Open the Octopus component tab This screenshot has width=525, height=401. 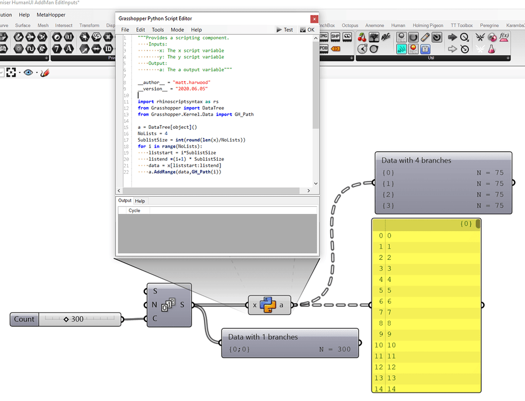350,25
